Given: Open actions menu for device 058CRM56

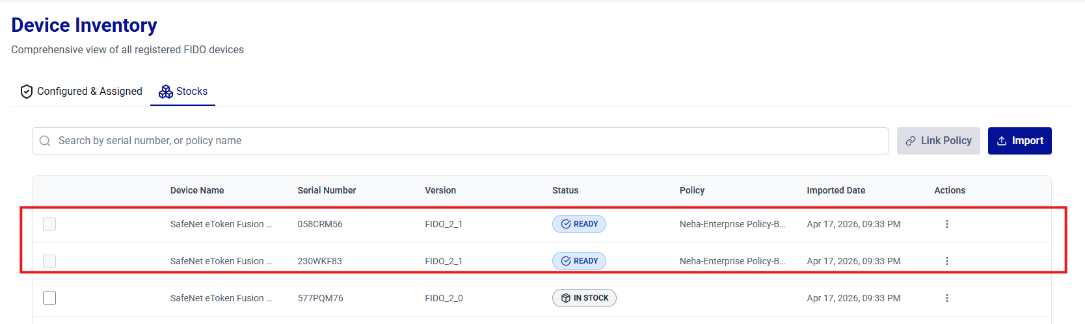Looking at the screenshot, I should (x=946, y=224).
